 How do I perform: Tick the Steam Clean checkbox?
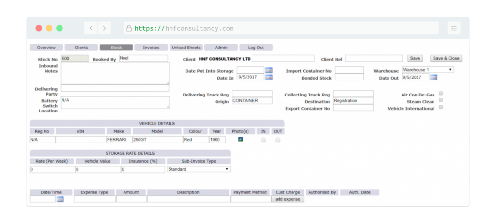point(441,100)
